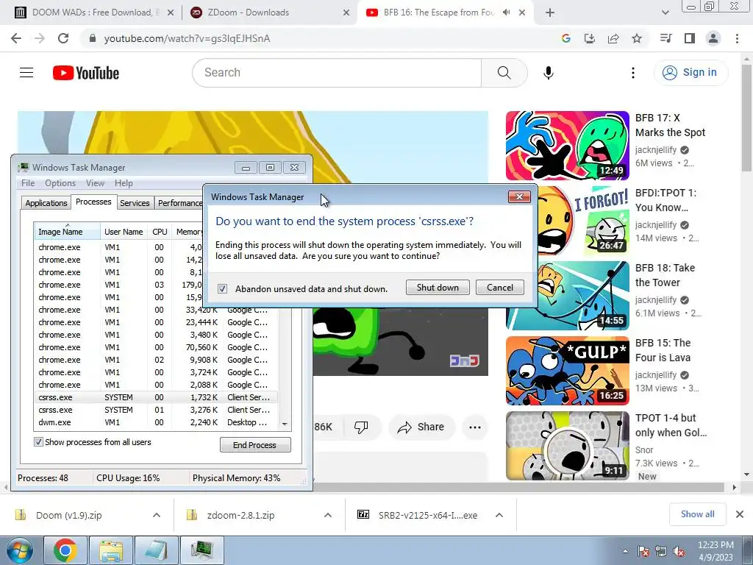Click the taskbar clock 12:23 PM
The height and width of the screenshot is (565, 753).
point(715,550)
